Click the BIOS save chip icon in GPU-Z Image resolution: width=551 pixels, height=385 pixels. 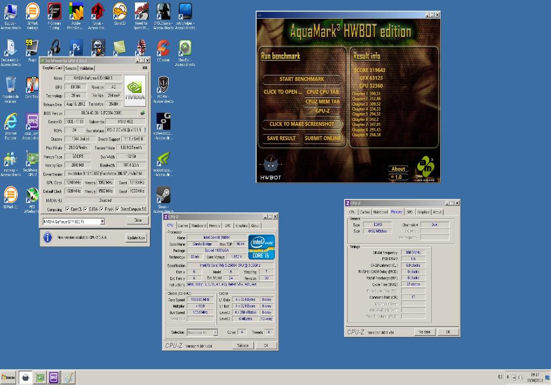click(x=142, y=113)
